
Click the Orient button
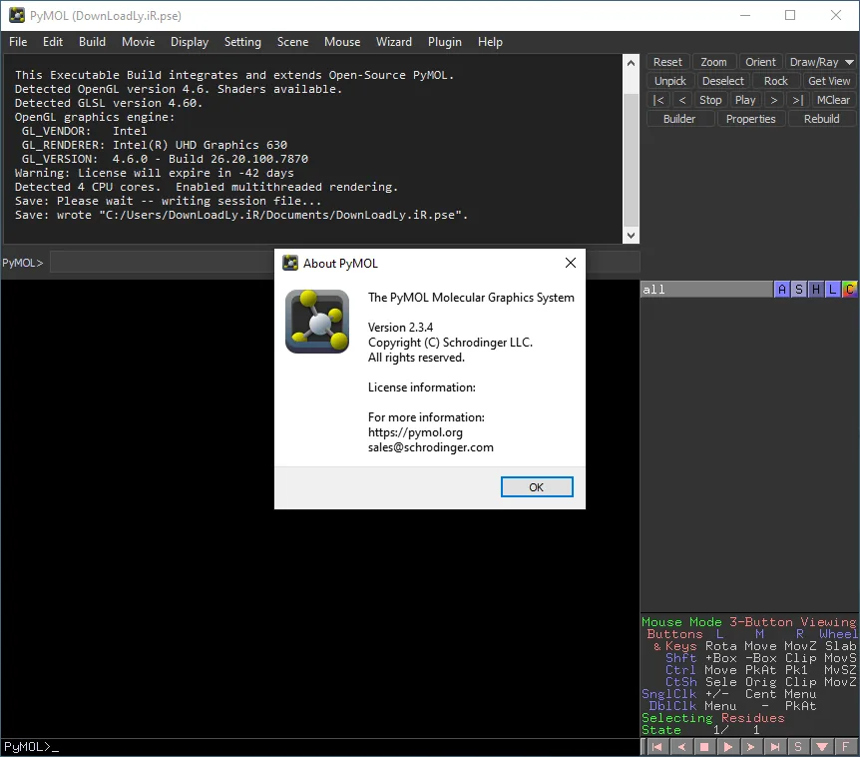tap(760, 62)
